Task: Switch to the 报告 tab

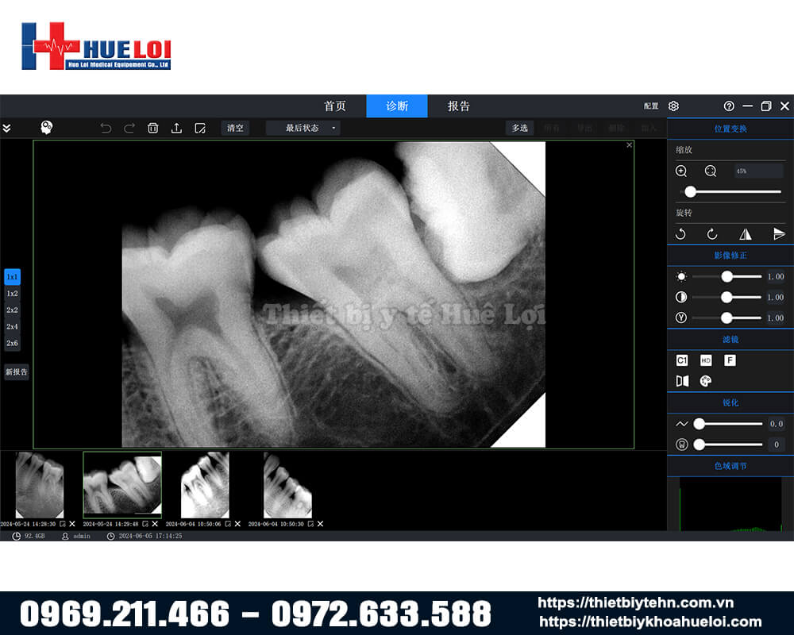Action: [x=458, y=106]
